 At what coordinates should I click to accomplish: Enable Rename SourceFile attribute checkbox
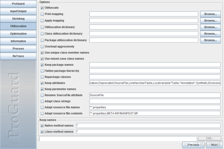coord(42,95)
